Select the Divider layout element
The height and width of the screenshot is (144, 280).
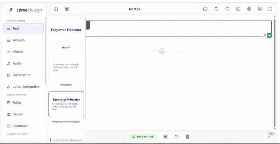click(x=23, y=114)
